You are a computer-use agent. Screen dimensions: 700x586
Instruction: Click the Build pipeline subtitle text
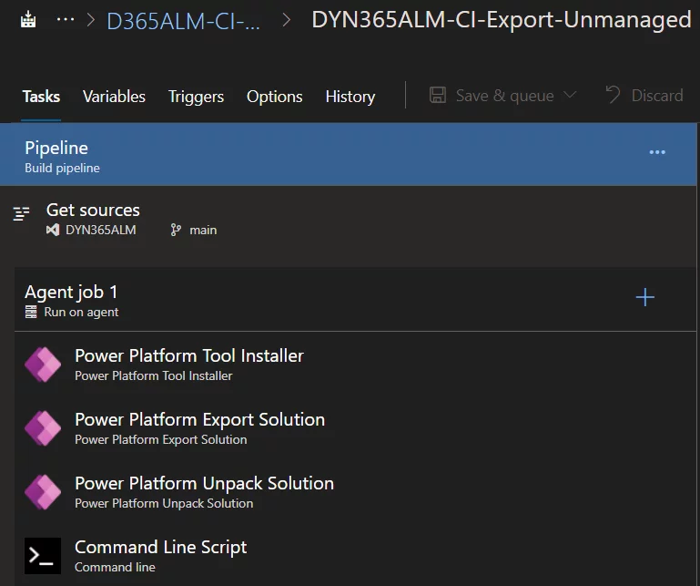point(63,169)
